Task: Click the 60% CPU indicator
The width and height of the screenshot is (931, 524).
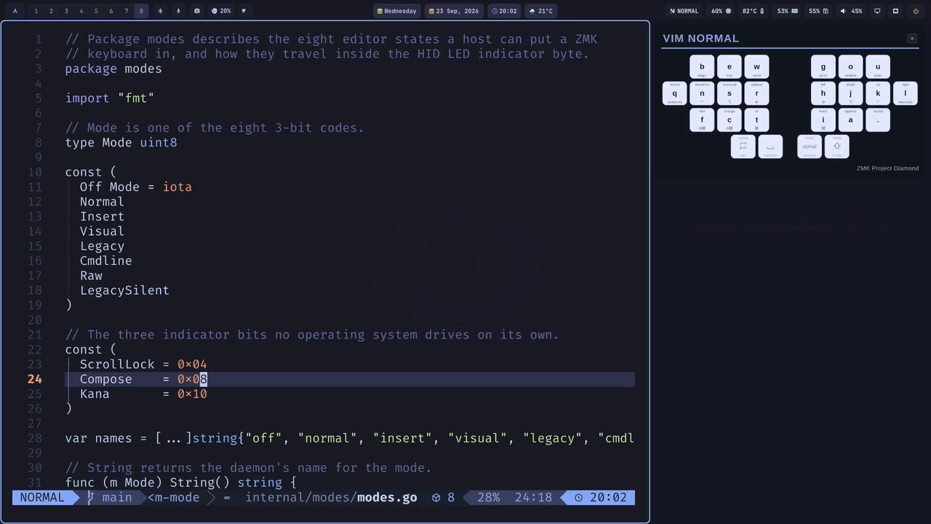Action: pyautogui.click(x=722, y=11)
